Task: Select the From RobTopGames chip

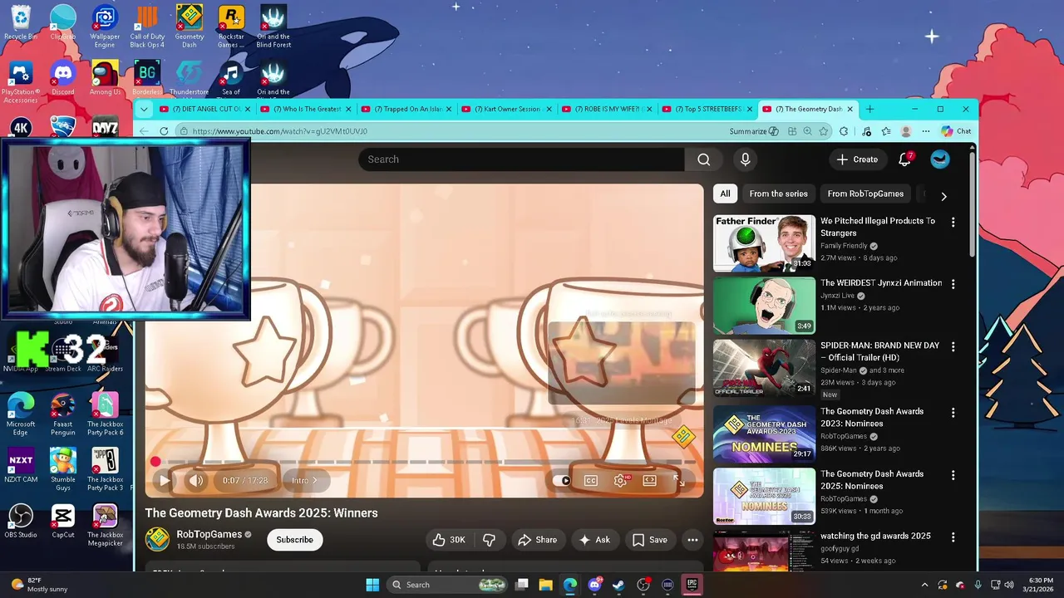Action: (x=865, y=194)
